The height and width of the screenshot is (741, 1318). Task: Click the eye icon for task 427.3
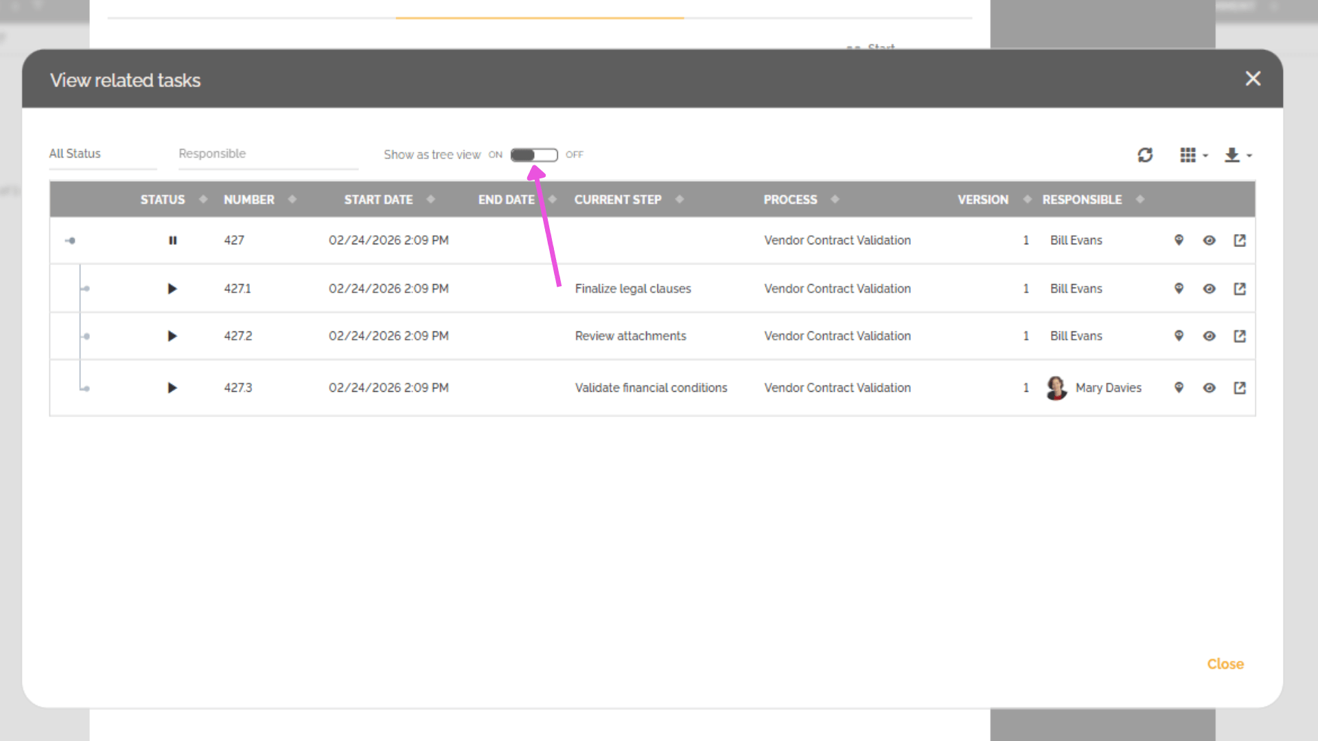[1209, 388]
